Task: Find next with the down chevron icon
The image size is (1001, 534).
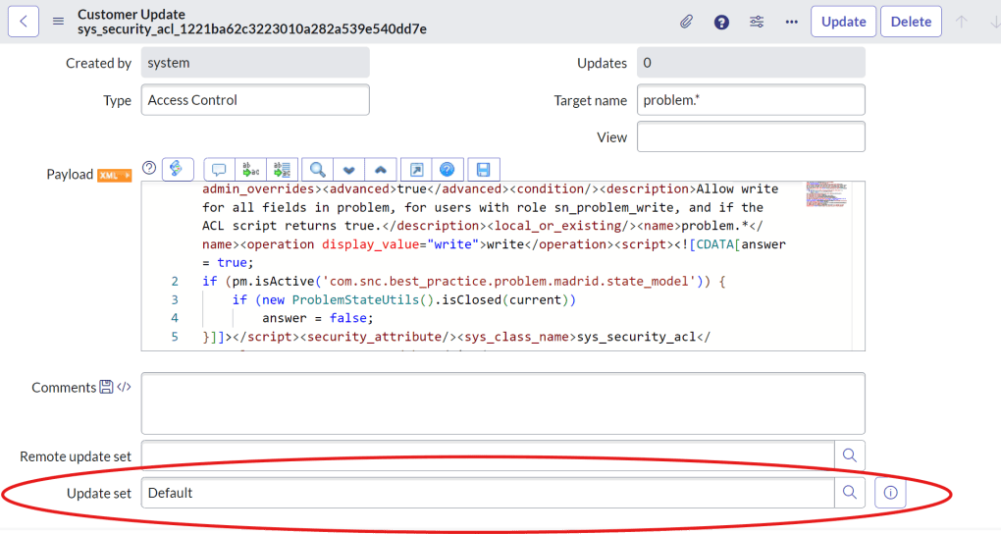Action: [x=348, y=169]
